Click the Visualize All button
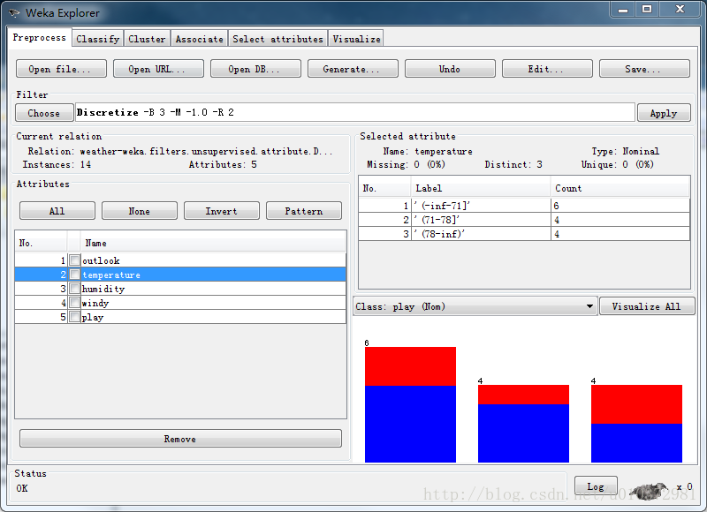 pyautogui.click(x=647, y=306)
